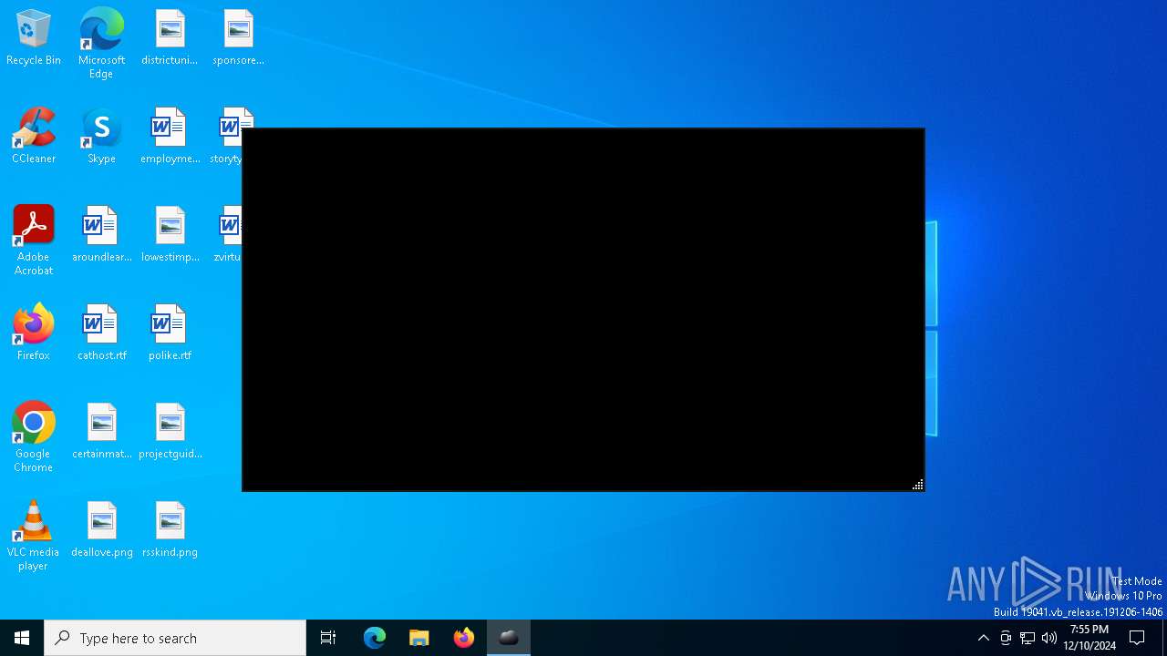Select the lowestimp... image file
Image resolution: width=1167 pixels, height=656 pixels.
click(x=170, y=234)
